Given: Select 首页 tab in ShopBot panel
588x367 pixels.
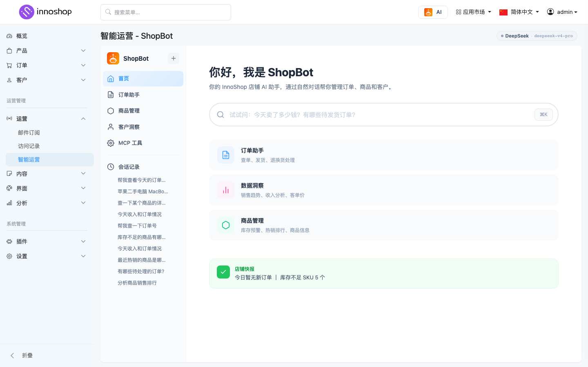Looking at the screenshot, I should click(x=143, y=79).
